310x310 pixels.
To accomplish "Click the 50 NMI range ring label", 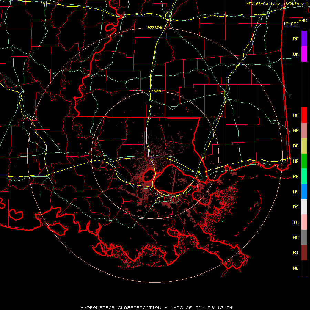I will [155, 91].
